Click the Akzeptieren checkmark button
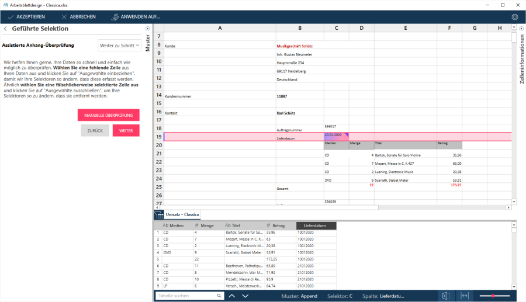This screenshot has width=526, height=302. click(x=26, y=17)
